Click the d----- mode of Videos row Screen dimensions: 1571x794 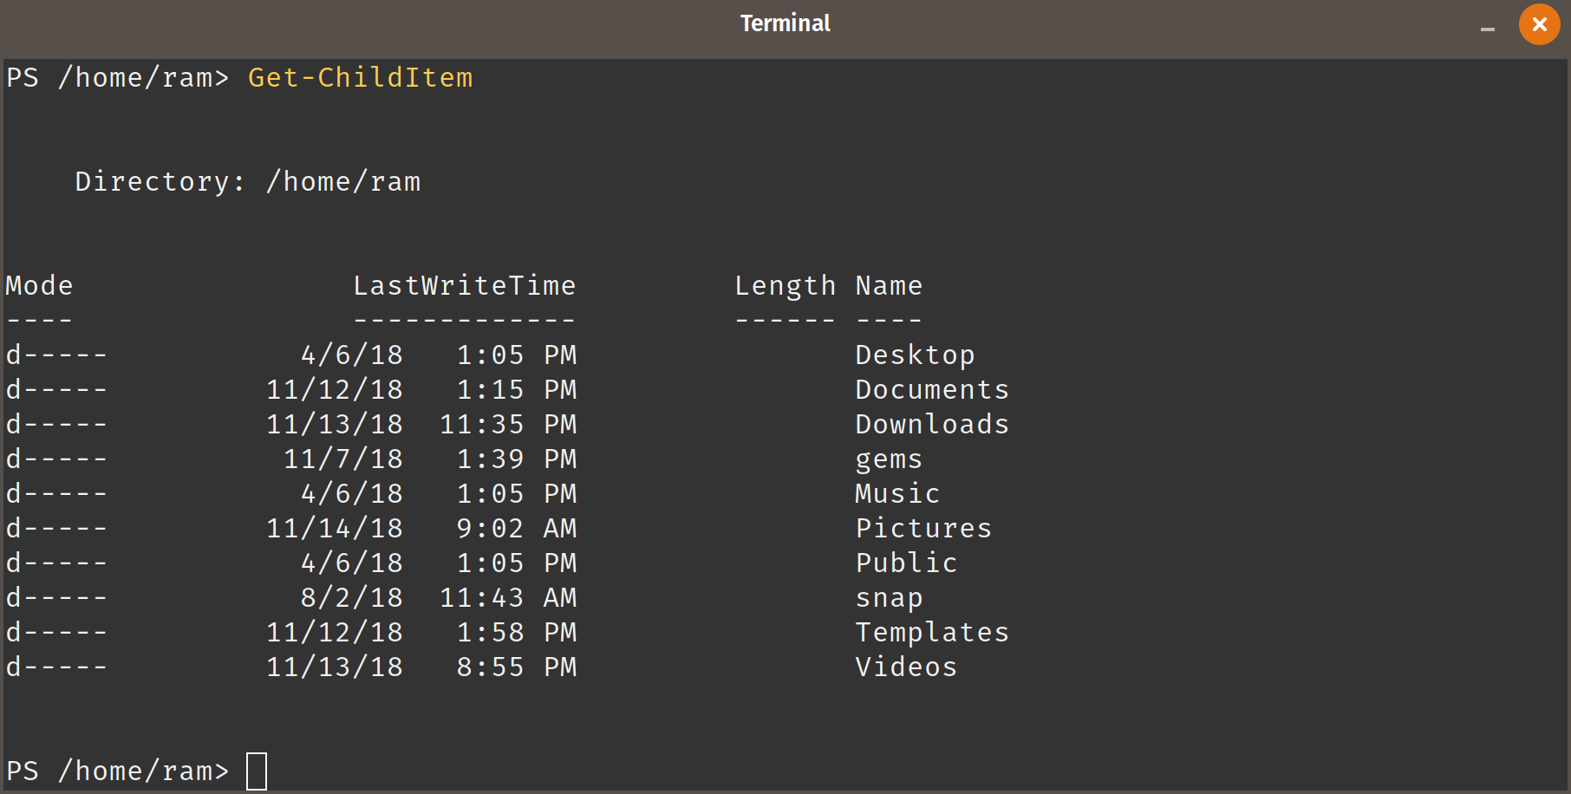(57, 667)
